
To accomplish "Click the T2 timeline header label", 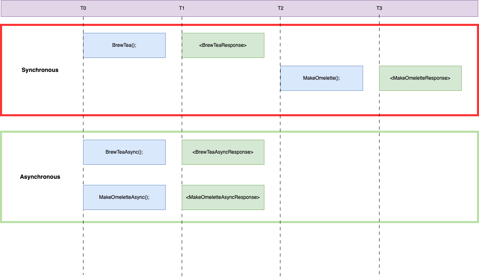I will tap(281, 8).
